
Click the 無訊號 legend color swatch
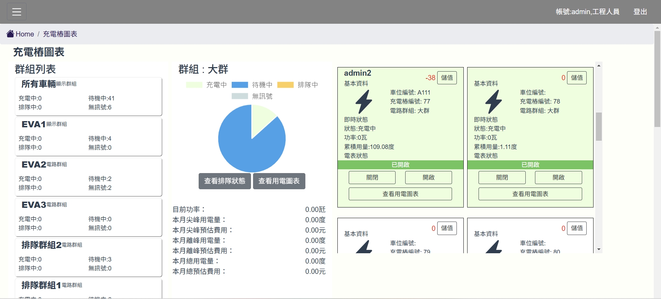240,96
